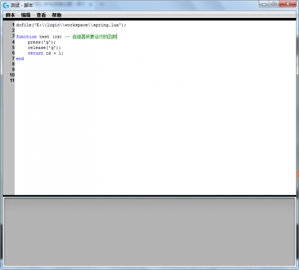Click line number 11 in the gutter
This screenshot has height=270, width=299.
coord(12,80)
